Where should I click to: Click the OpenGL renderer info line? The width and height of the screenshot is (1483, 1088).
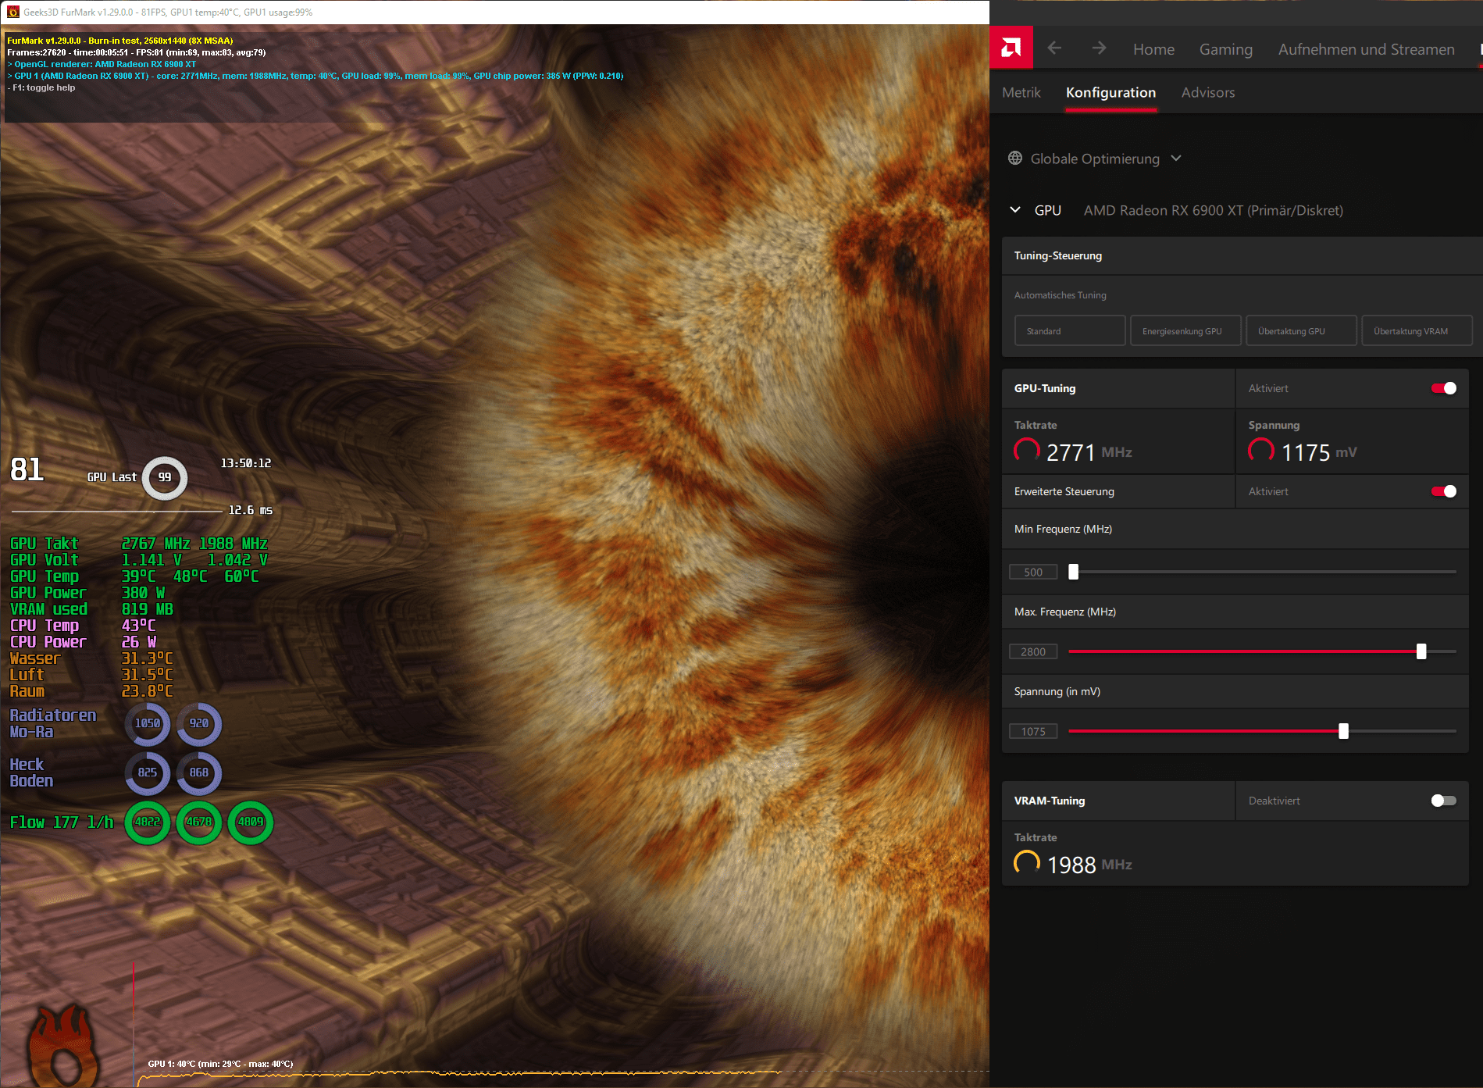click(102, 64)
